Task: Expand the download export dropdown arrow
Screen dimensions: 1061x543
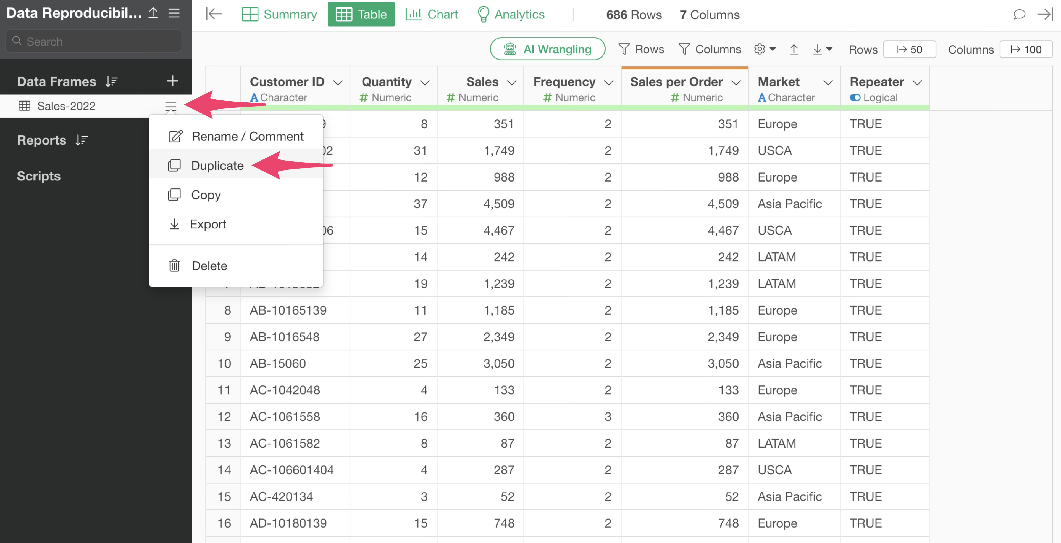Action: [829, 49]
